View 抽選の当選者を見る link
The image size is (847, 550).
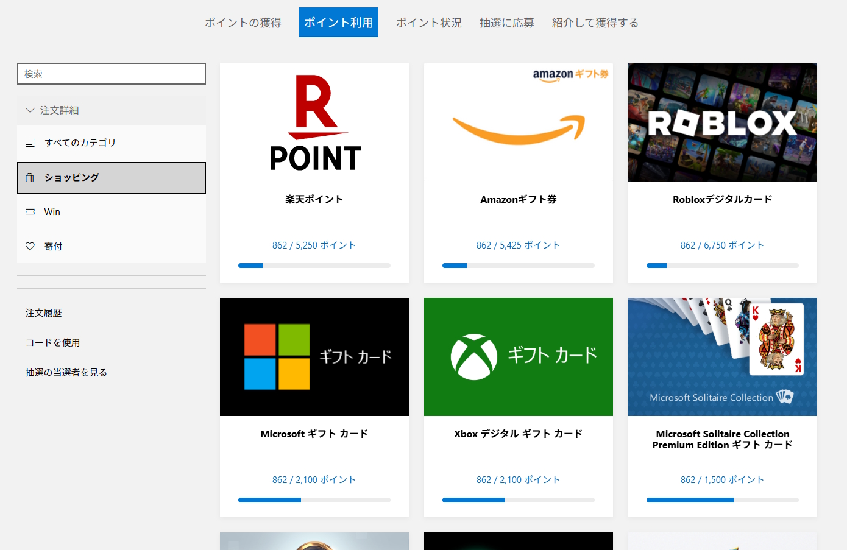66,373
